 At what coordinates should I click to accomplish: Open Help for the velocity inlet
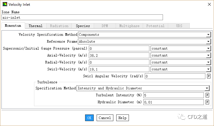pos(122,118)
